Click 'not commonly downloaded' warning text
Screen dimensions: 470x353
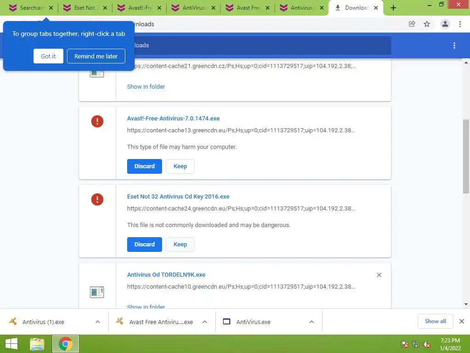click(x=209, y=225)
